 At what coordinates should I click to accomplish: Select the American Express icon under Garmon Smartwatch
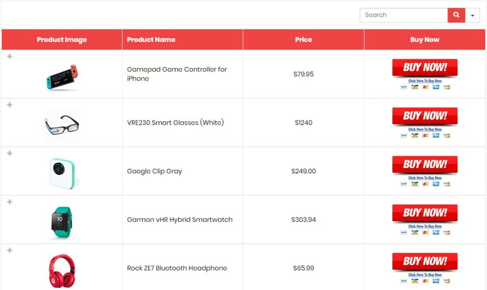(x=436, y=233)
